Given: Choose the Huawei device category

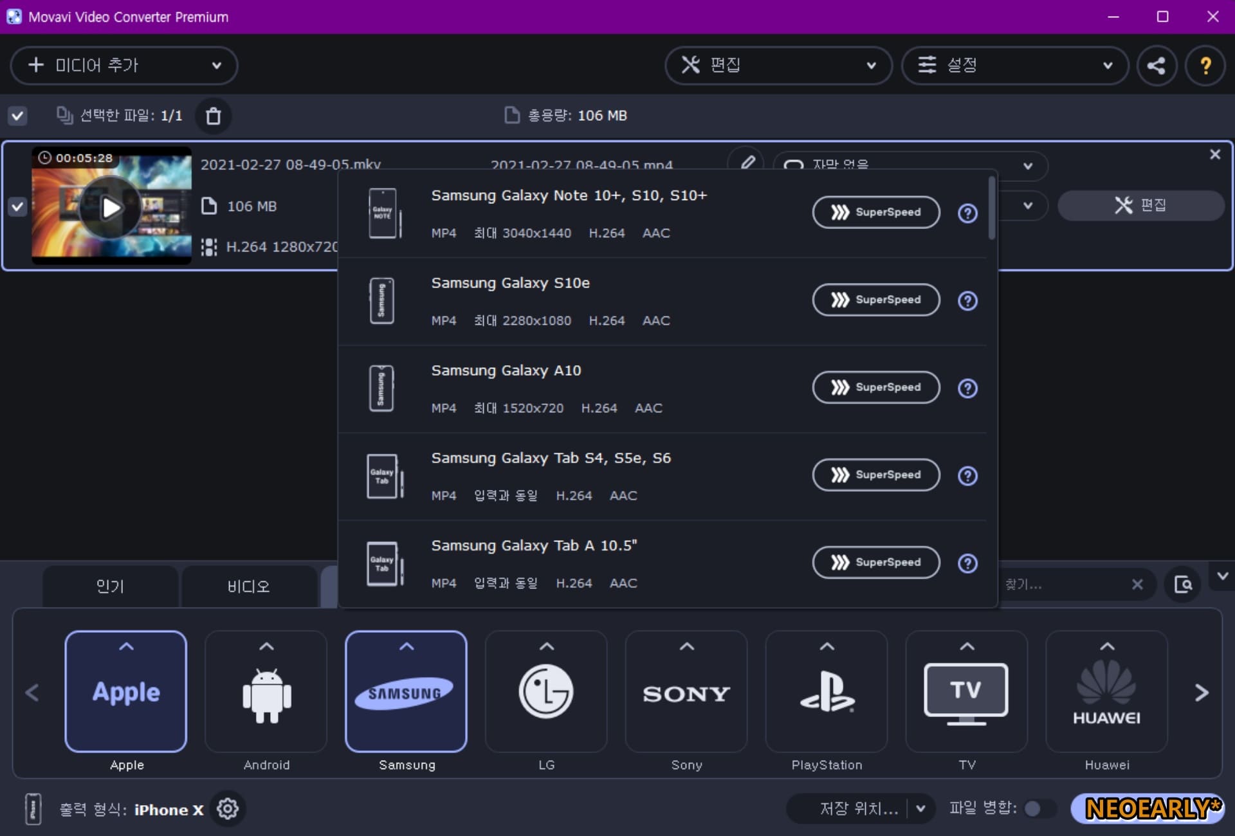Looking at the screenshot, I should point(1106,692).
